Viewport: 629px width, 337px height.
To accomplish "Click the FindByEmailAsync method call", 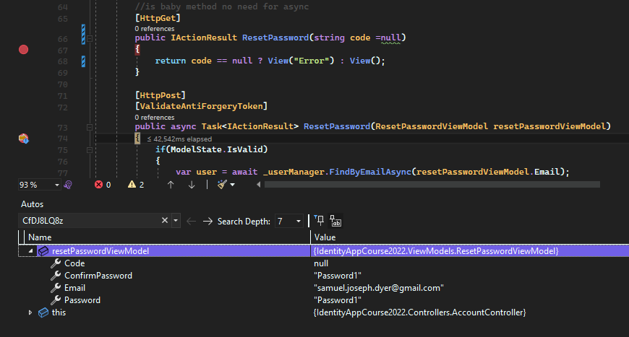I will point(370,172).
